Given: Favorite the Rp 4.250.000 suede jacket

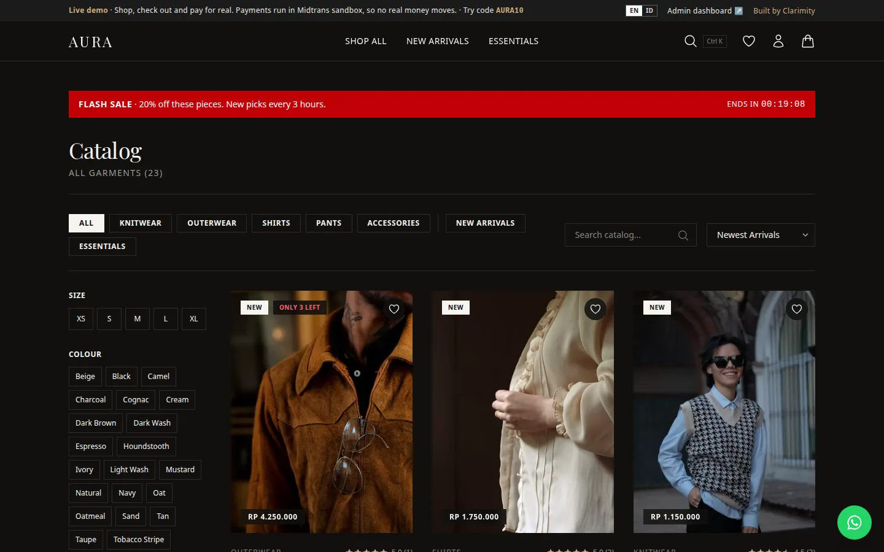Looking at the screenshot, I should [394, 309].
